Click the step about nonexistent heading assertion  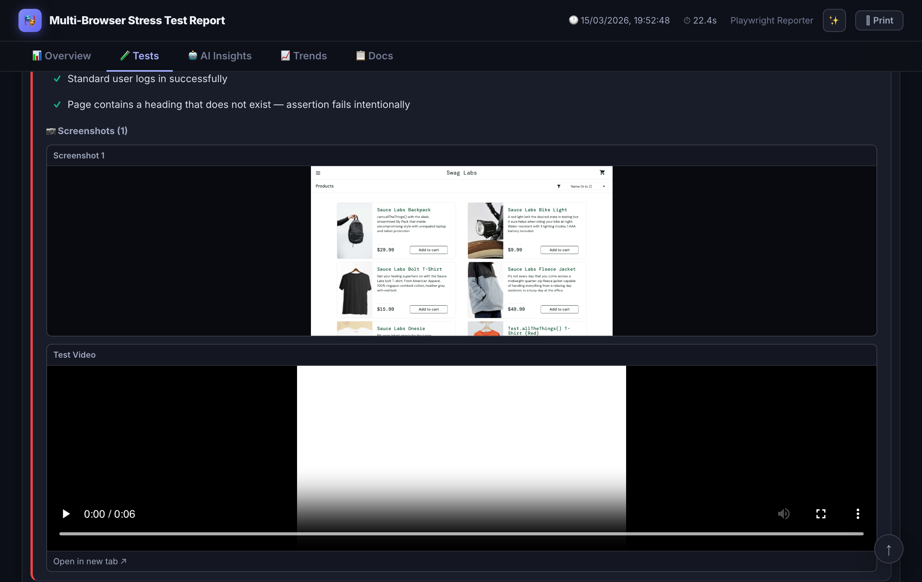239,105
